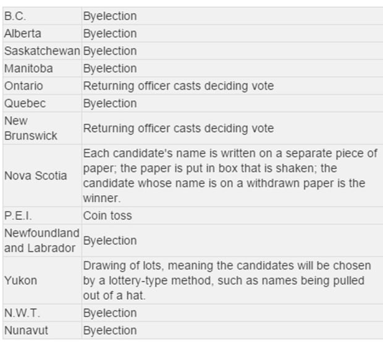Select the Nova Scotia label
383x351 pixels.
coord(35,175)
